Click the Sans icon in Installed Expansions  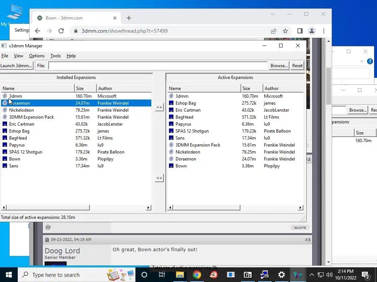click(x=4, y=166)
